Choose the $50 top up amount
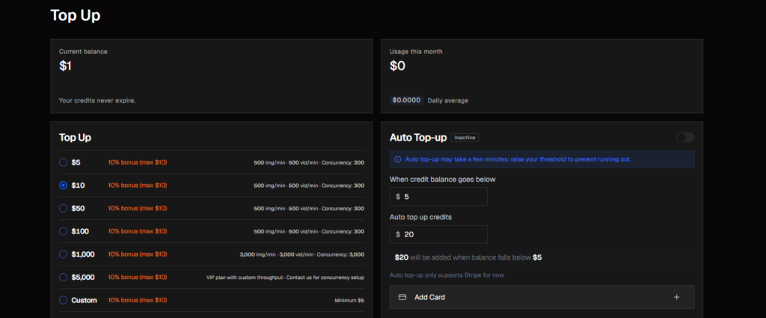 [x=63, y=209]
